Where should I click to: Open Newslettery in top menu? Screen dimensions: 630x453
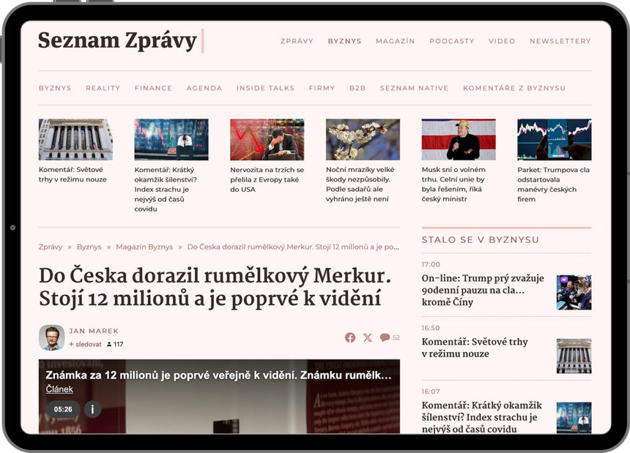point(560,41)
